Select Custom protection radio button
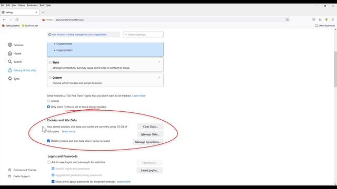Viewport: 337px width, 189px height. pos(50,78)
